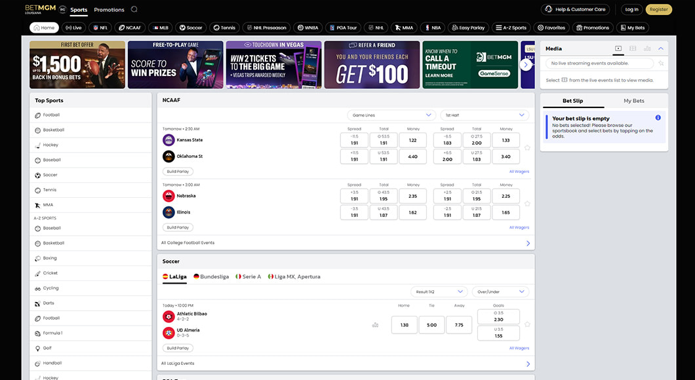The width and height of the screenshot is (695, 380).
Task: Open the A-Z Sports navigation pill
Action: (511, 28)
